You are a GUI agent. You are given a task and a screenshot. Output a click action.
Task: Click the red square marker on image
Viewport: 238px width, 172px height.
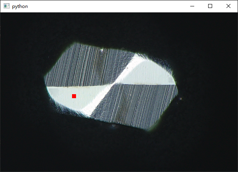click(74, 96)
